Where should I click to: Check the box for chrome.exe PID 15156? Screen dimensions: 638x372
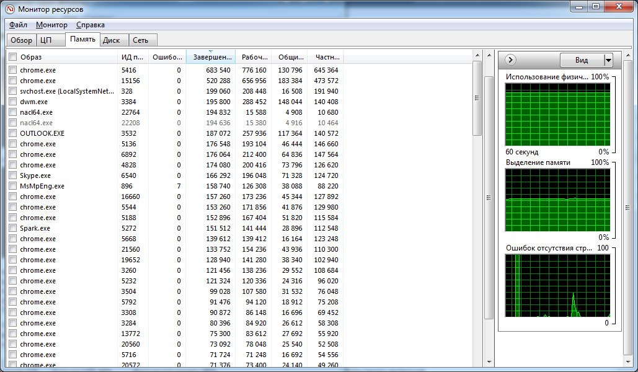pyautogui.click(x=12, y=81)
